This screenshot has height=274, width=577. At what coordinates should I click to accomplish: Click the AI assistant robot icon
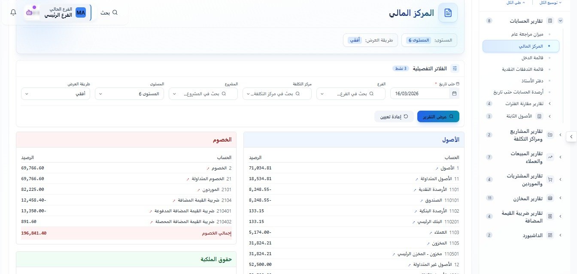coord(30,12)
